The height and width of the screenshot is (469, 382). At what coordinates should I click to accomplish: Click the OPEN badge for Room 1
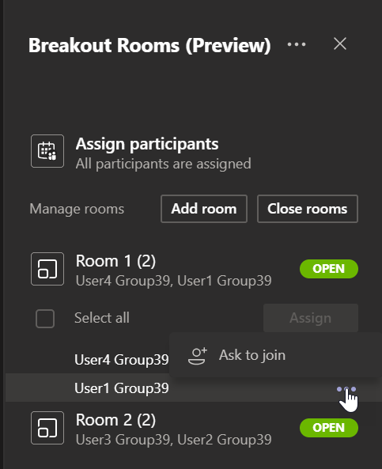click(x=329, y=269)
